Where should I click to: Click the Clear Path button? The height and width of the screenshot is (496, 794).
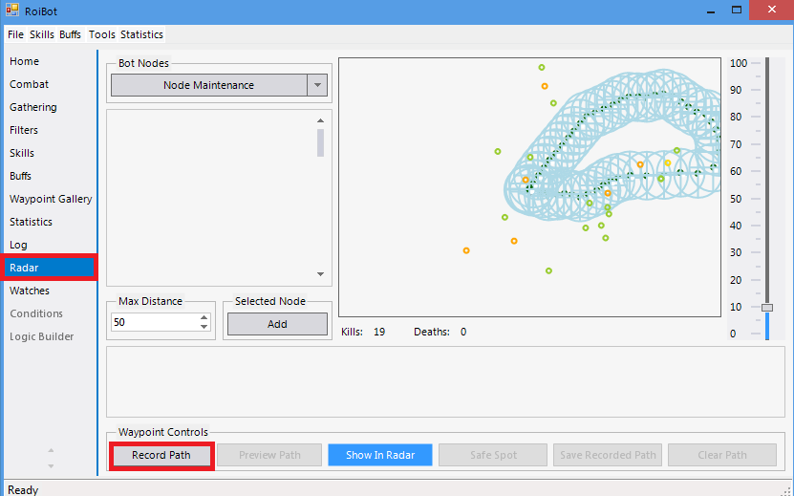(722, 455)
